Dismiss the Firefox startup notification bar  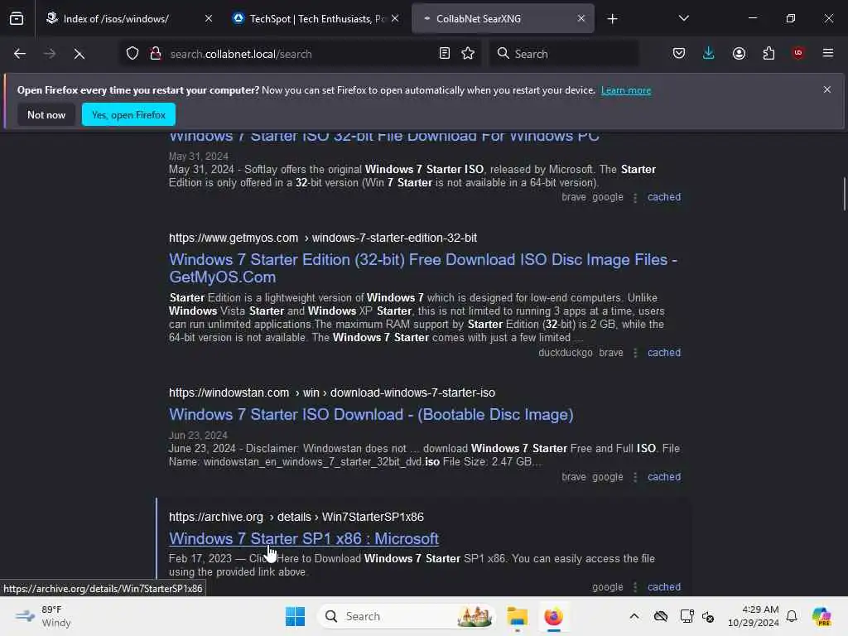click(827, 89)
